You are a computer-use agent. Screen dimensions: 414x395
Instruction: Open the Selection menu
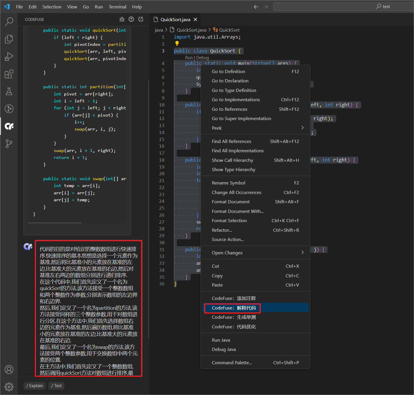[52, 7]
